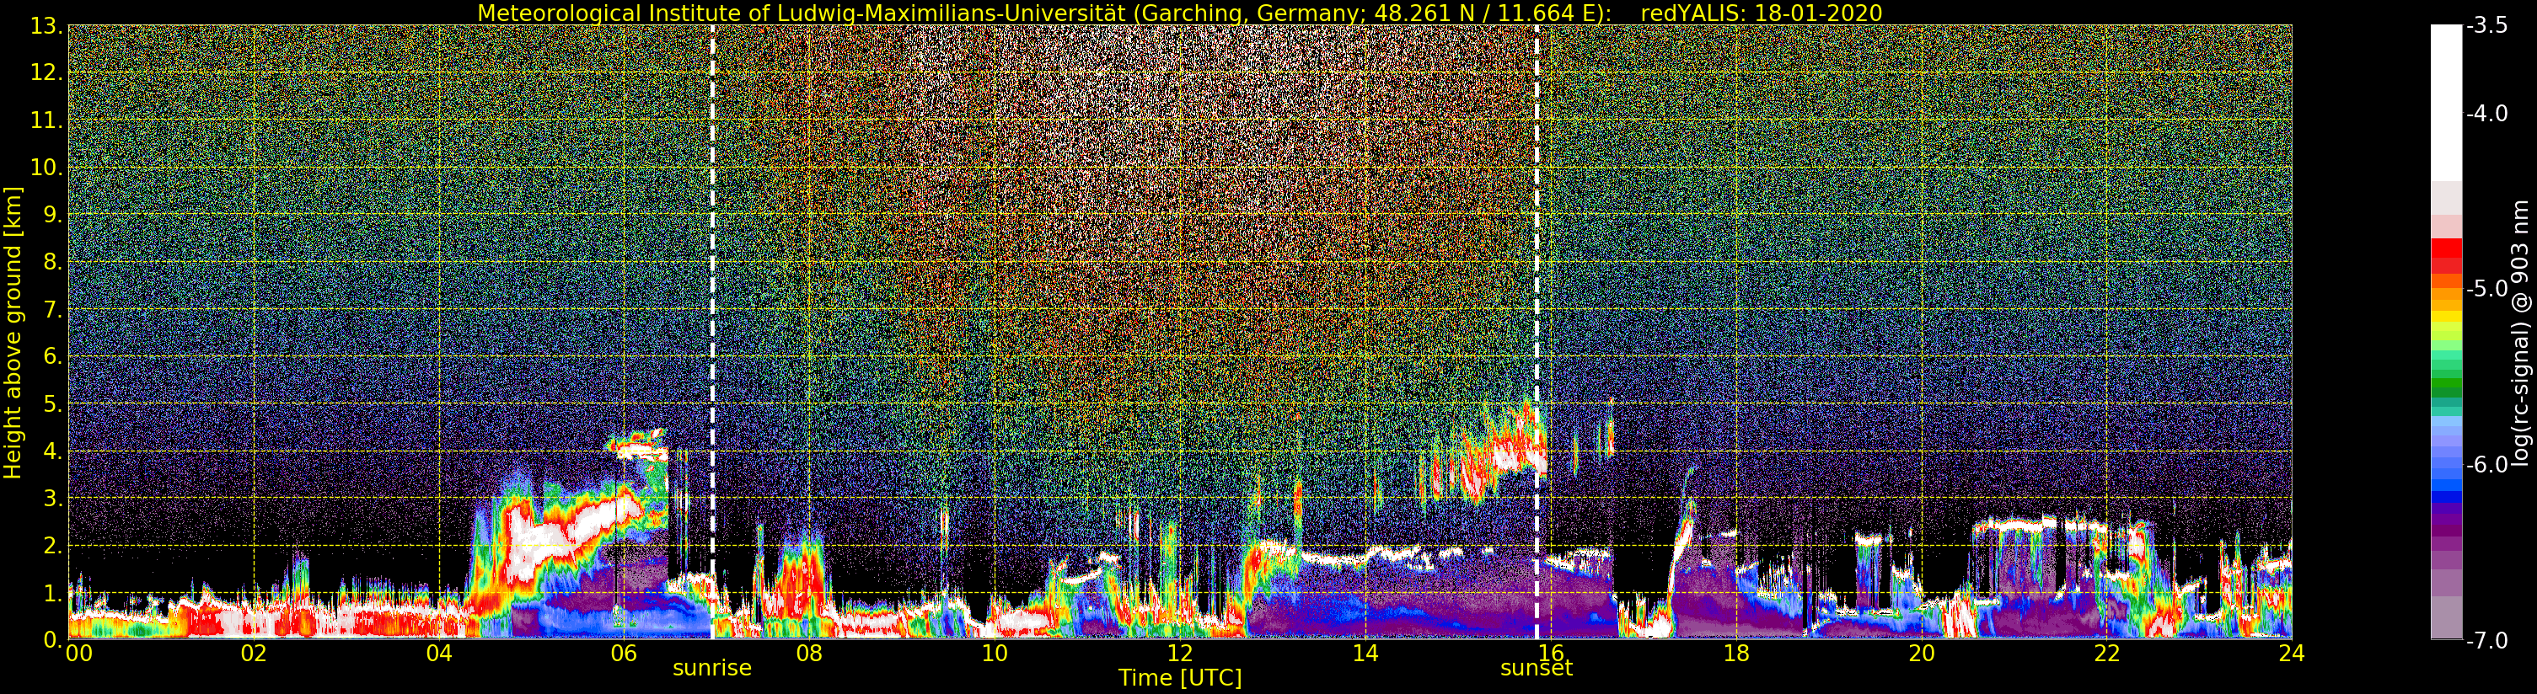
Task: Click the '02' time axis tick label
Action: [254, 654]
